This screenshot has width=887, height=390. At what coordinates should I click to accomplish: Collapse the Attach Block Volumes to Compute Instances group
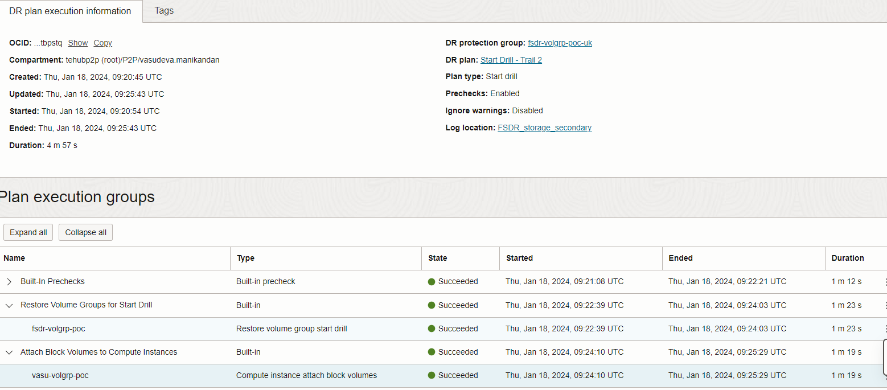tap(9, 352)
